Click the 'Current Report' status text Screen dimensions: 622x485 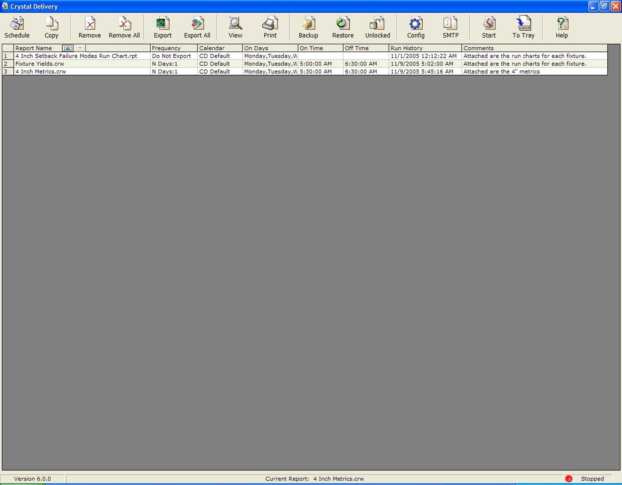(314, 478)
